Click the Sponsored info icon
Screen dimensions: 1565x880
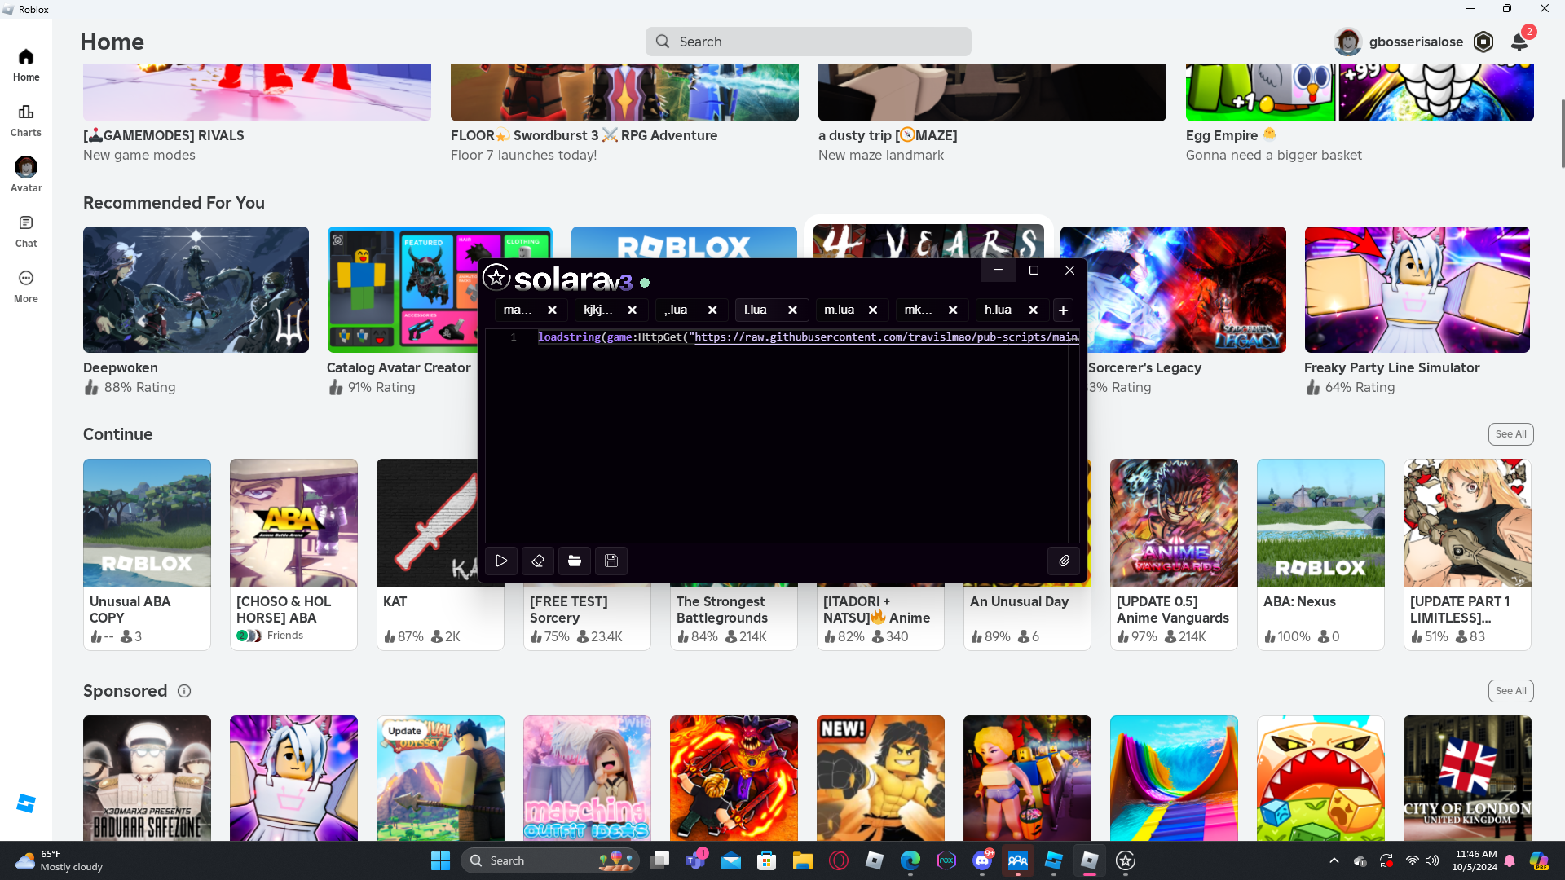click(x=184, y=691)
